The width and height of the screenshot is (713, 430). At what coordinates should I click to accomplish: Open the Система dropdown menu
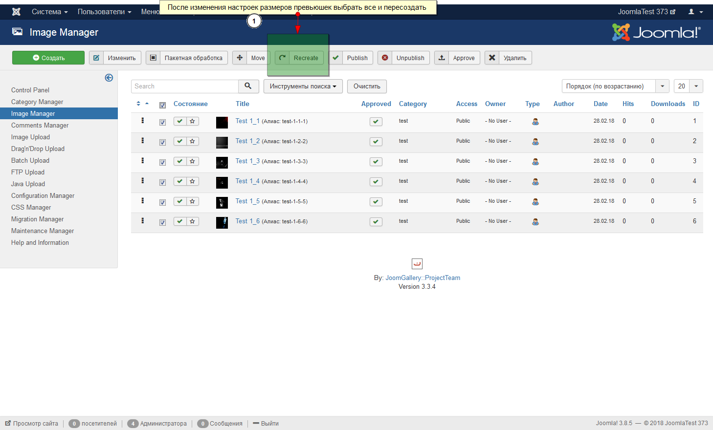point(50,12)
